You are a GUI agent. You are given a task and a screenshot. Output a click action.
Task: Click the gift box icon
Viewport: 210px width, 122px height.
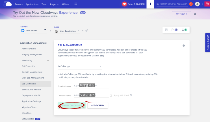[x=207, y=4]
